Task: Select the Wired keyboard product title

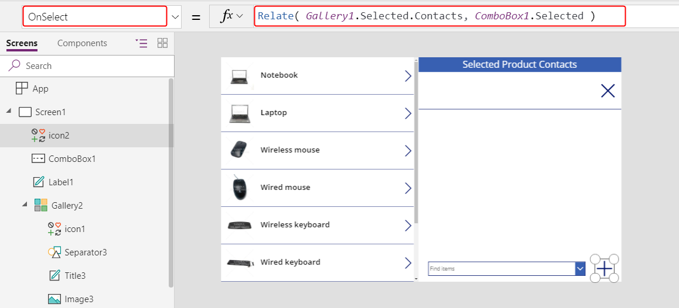Action: click(290, 262)
